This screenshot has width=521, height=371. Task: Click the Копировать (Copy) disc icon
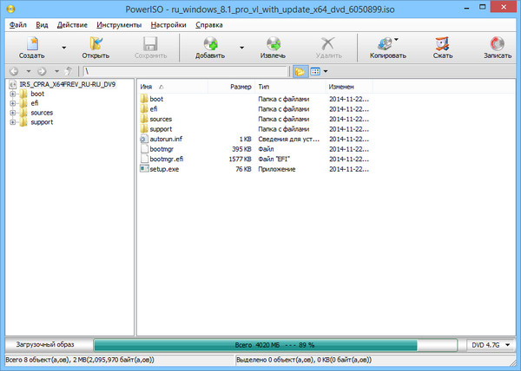tap(386, 43)
